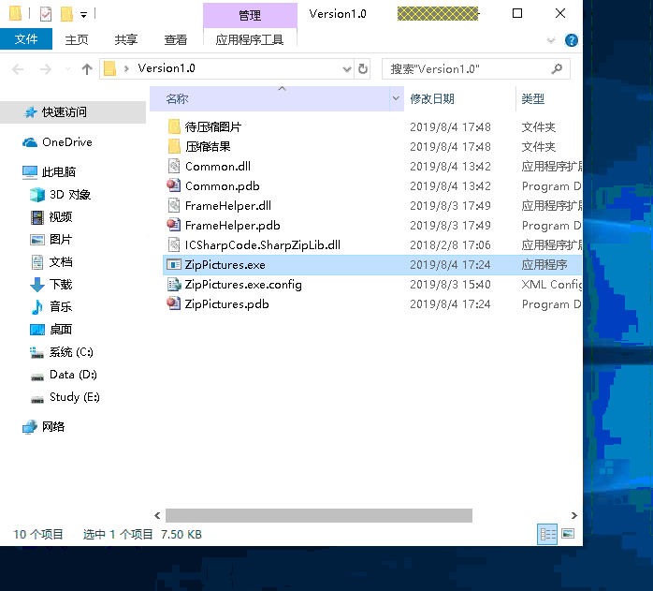Click Version1.0 in the address bar
This screenshot has width=653, height=591.
167,68
